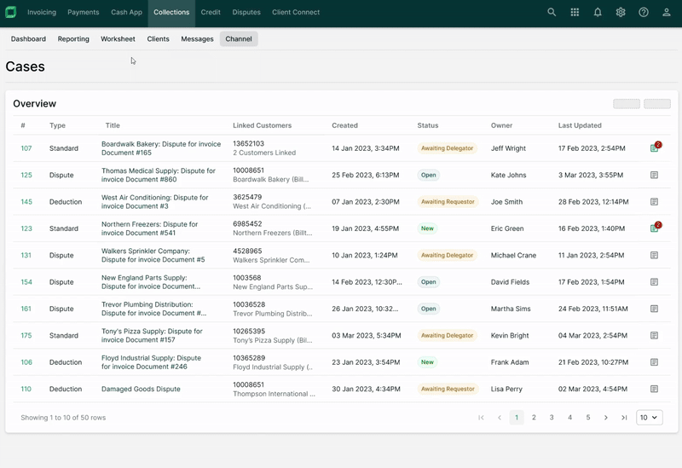
Task: Select the Collections menu
Action: click(x=171, y=13)
